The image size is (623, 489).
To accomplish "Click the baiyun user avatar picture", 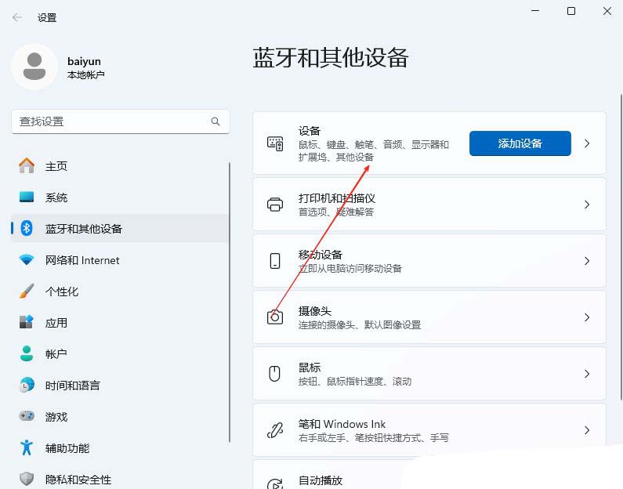I will (x=34, y=67).
